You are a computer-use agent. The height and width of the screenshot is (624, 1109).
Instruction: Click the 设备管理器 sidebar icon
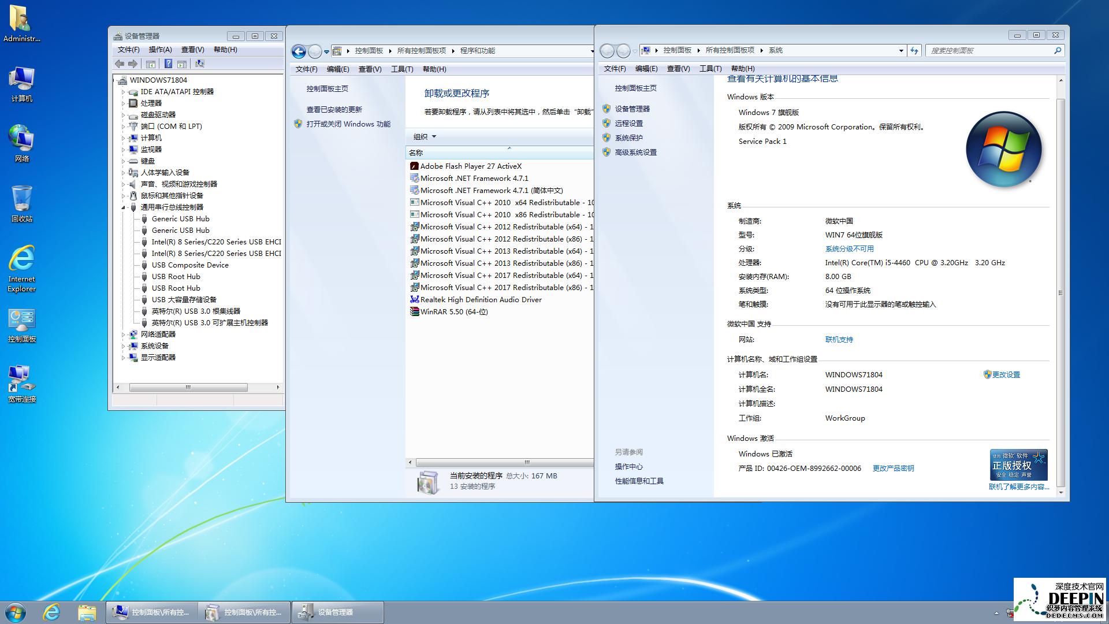(632, 108)
